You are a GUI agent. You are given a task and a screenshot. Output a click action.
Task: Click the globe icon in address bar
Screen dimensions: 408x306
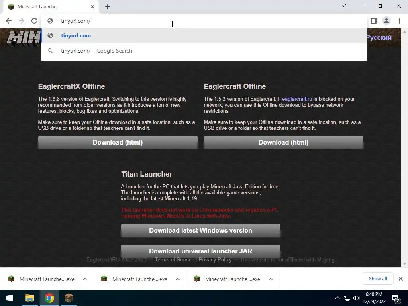(50, 21)
